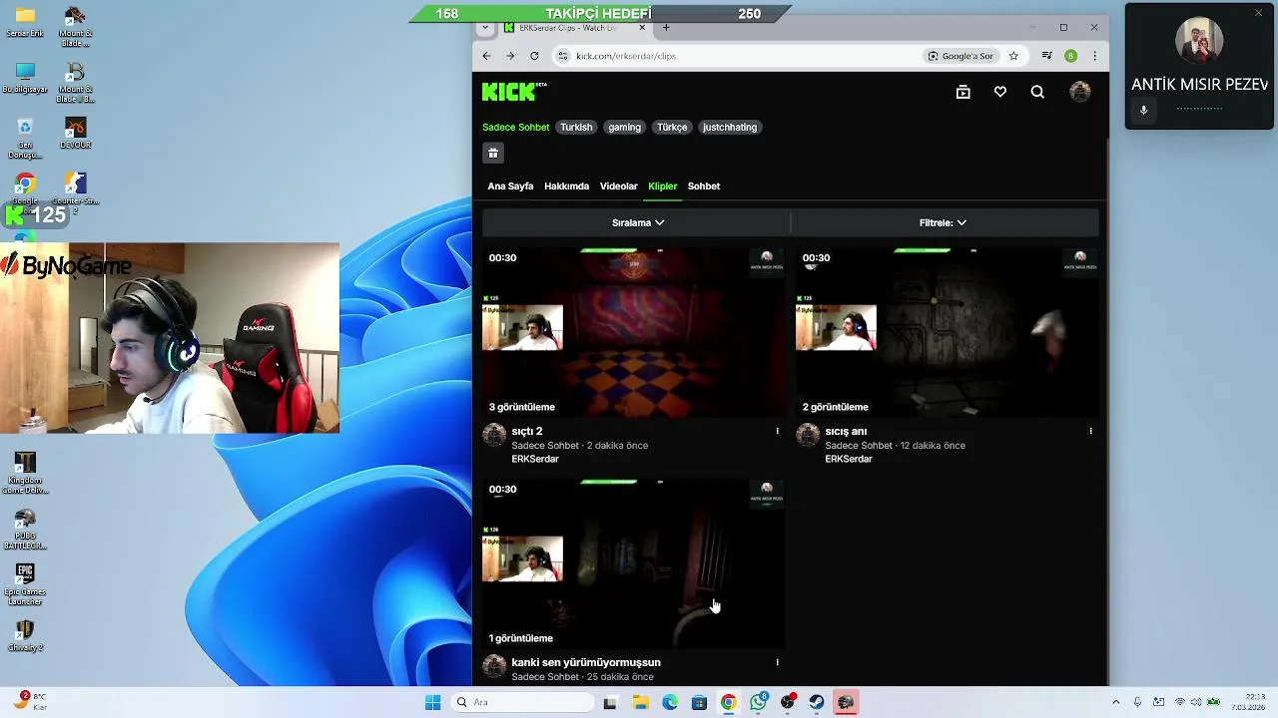View site information icon in address bar
The width and height of the screenshot is (1278, 718).
point(563,56)
